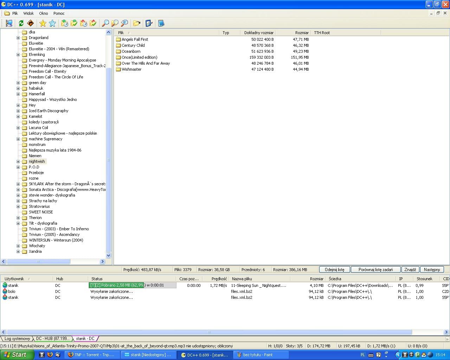Sort by the Dokładny rozmiar column header
450x360 pixels.
click(258, 33)
